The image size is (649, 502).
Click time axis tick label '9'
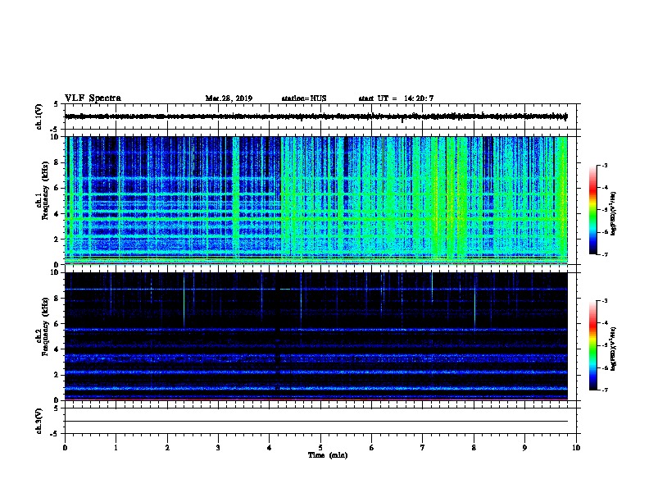pos(524,447)
